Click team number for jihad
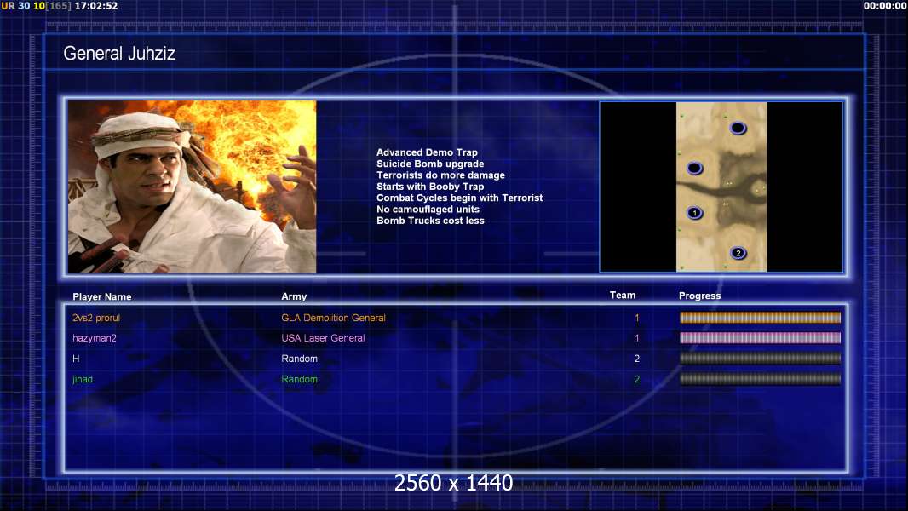 click(x=637, y=379)
